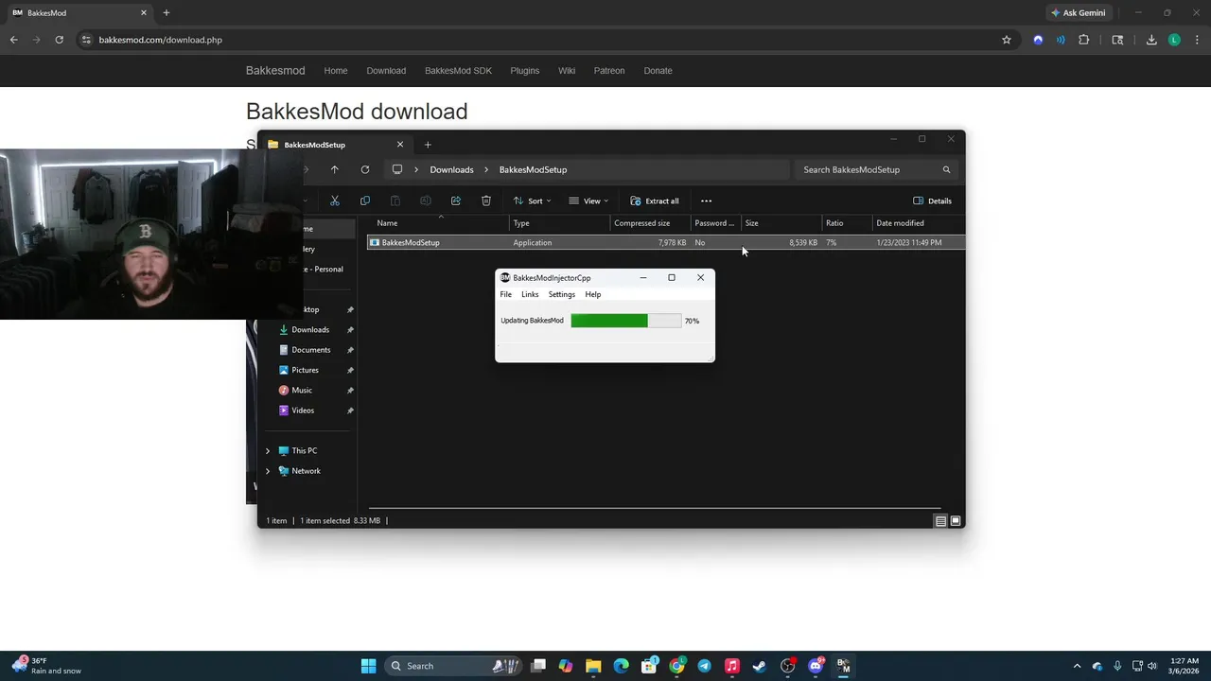Open the BakkesMod SDK navbar link
This screenshot has height=681, width=1211.
(x=458, y=71)
